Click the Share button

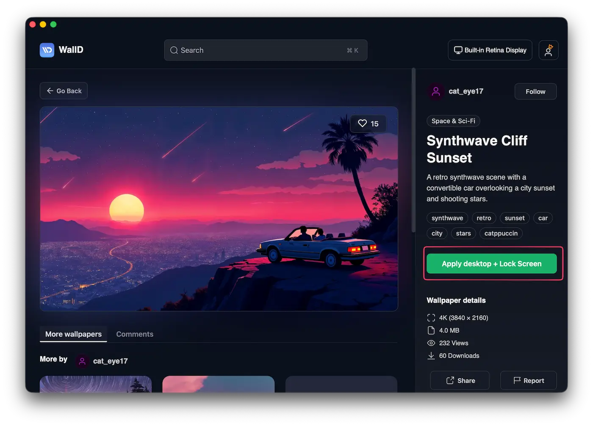coord(460,380)
